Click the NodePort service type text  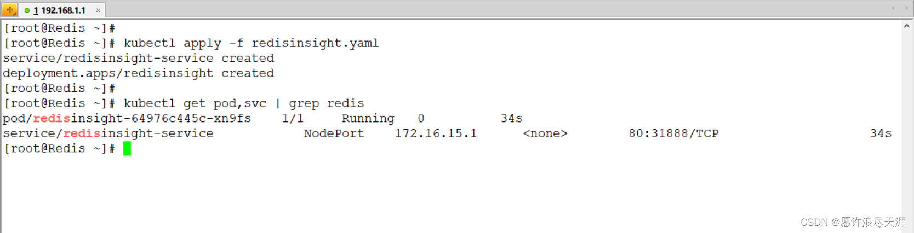(334, 133)
